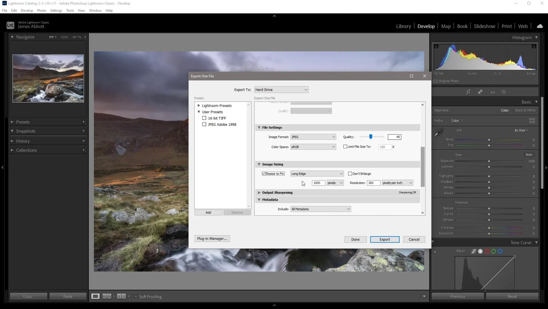This screenshot has width=548, height=309.
Task: Select the parametric curve adjust icon
Action: [473, 251]
